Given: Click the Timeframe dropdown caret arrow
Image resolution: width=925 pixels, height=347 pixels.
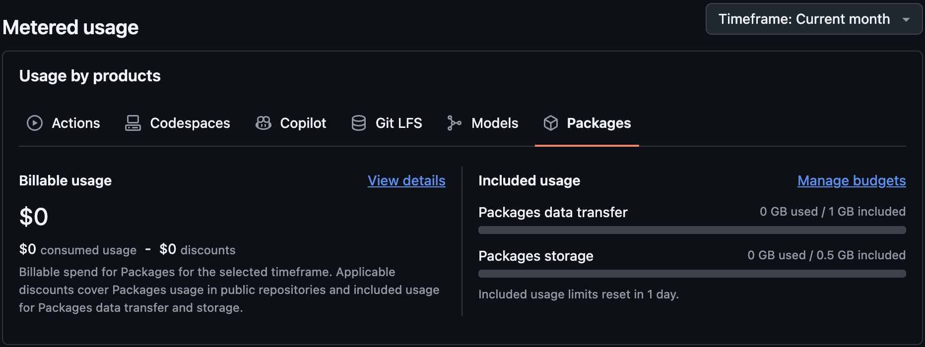Looking at the screenshot, I should click(906, 20).
